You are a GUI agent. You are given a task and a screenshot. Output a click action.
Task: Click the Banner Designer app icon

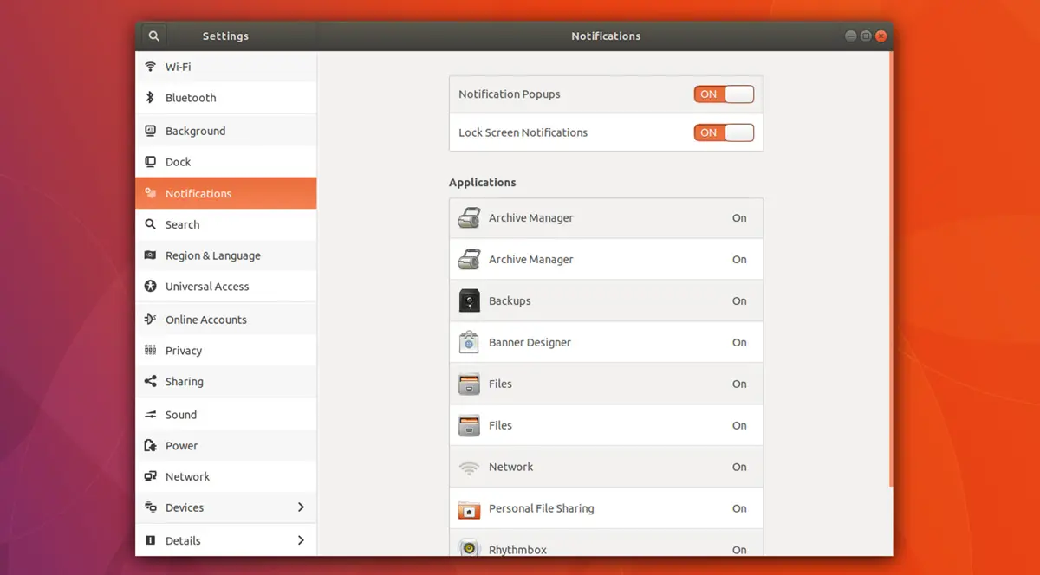[469, 343]
